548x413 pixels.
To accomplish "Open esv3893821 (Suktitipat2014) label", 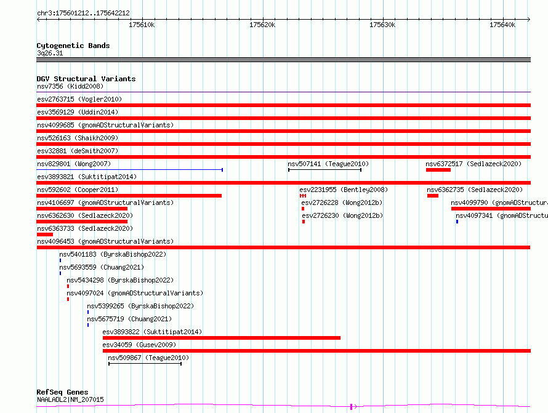I will [87, 177].
